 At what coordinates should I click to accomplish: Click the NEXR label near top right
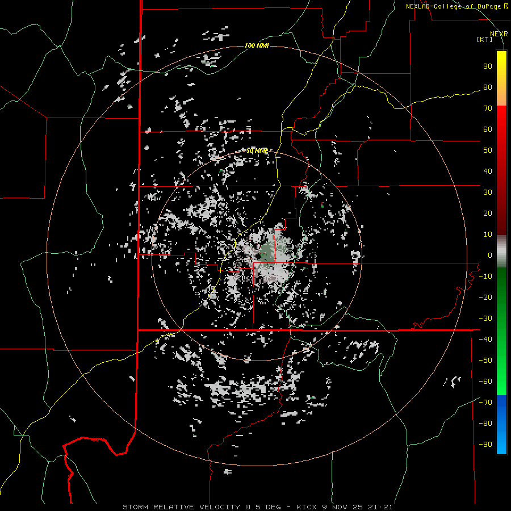click(499, 34)
